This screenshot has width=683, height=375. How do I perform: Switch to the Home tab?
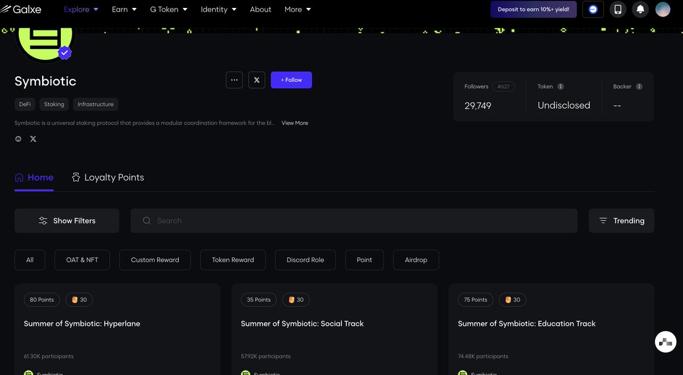tap(34, 178)
